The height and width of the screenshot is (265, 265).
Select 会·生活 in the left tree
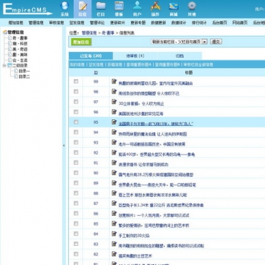point(20,60)
